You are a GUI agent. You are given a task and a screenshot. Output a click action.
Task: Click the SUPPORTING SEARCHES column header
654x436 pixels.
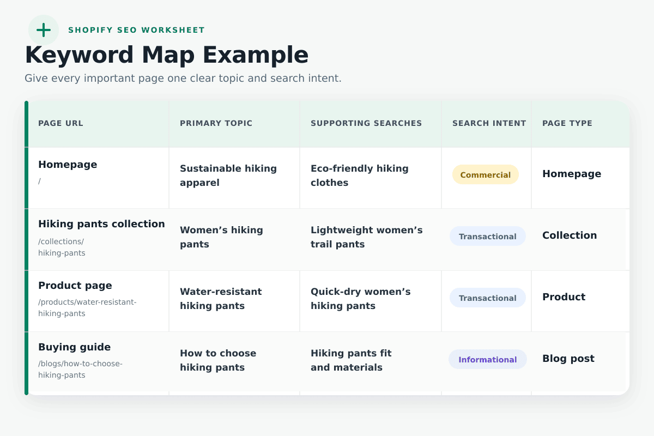[366, 123]
